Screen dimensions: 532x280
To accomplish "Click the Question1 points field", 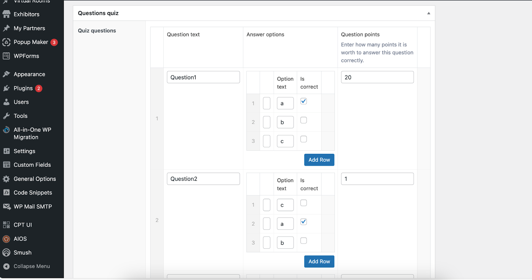I will [377, 77].
